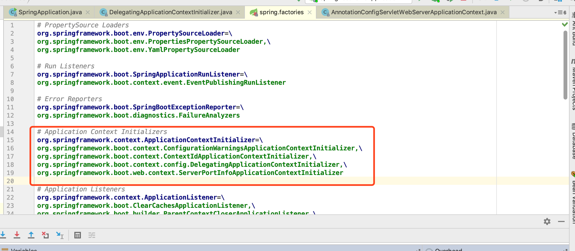Click the red Force Step Into icon
This screenshot has width=575, height=251.
click(17, 235)
